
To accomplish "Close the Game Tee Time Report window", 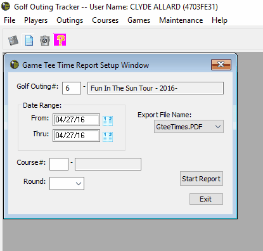I will click(x=221, y=65).
